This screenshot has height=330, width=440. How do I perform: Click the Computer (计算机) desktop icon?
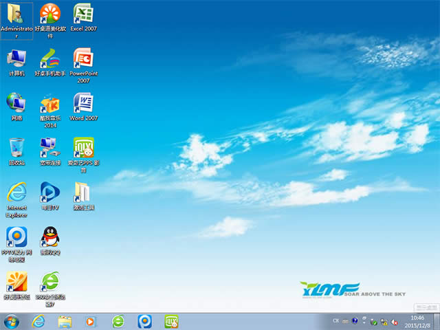click(16, 58)
